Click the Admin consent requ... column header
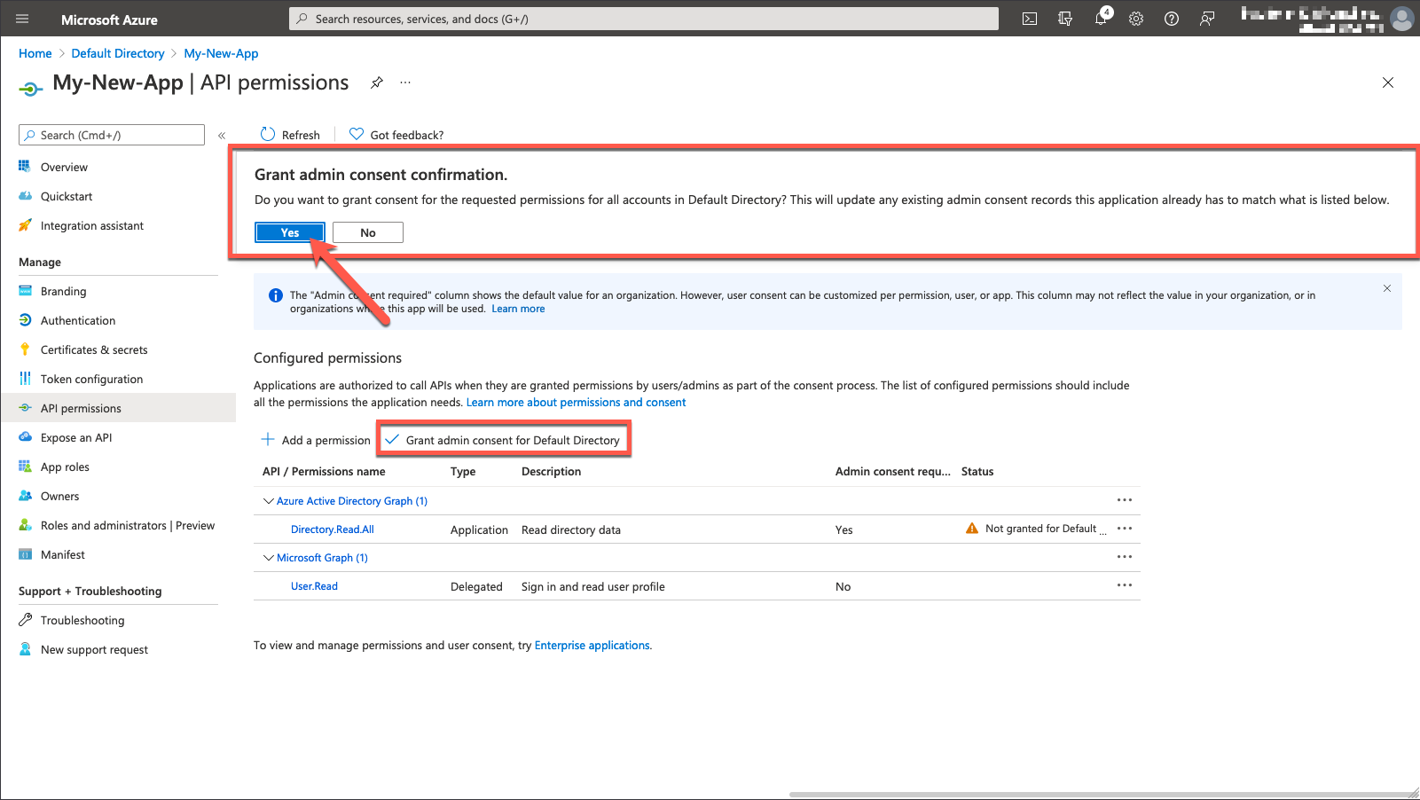The height and width of the screenshot is (800, 1420). point(892,472)
